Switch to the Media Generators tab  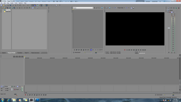[x=35, y=53]
